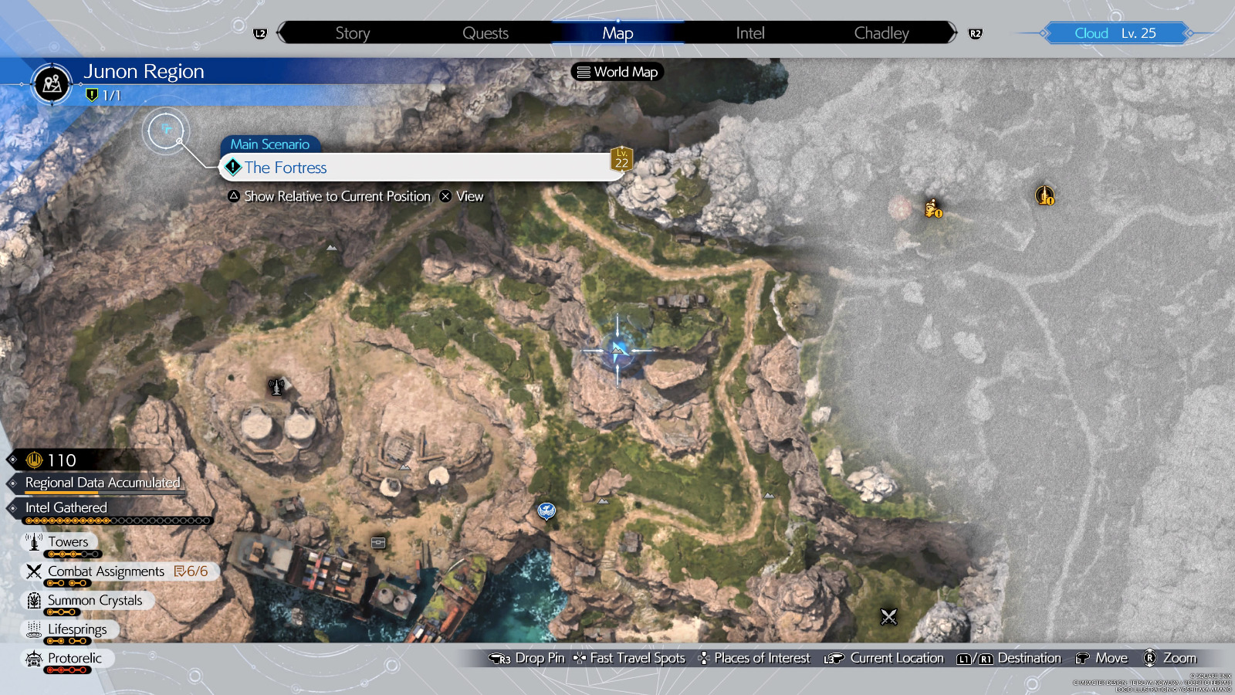Switch to the Quests tab
Viewport: 1235px width, 695px height.
pos(486,32)
